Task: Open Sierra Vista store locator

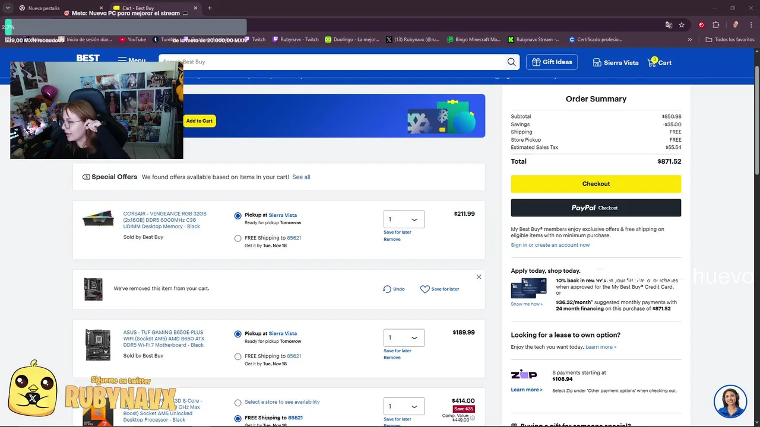Action: (616, 62)
